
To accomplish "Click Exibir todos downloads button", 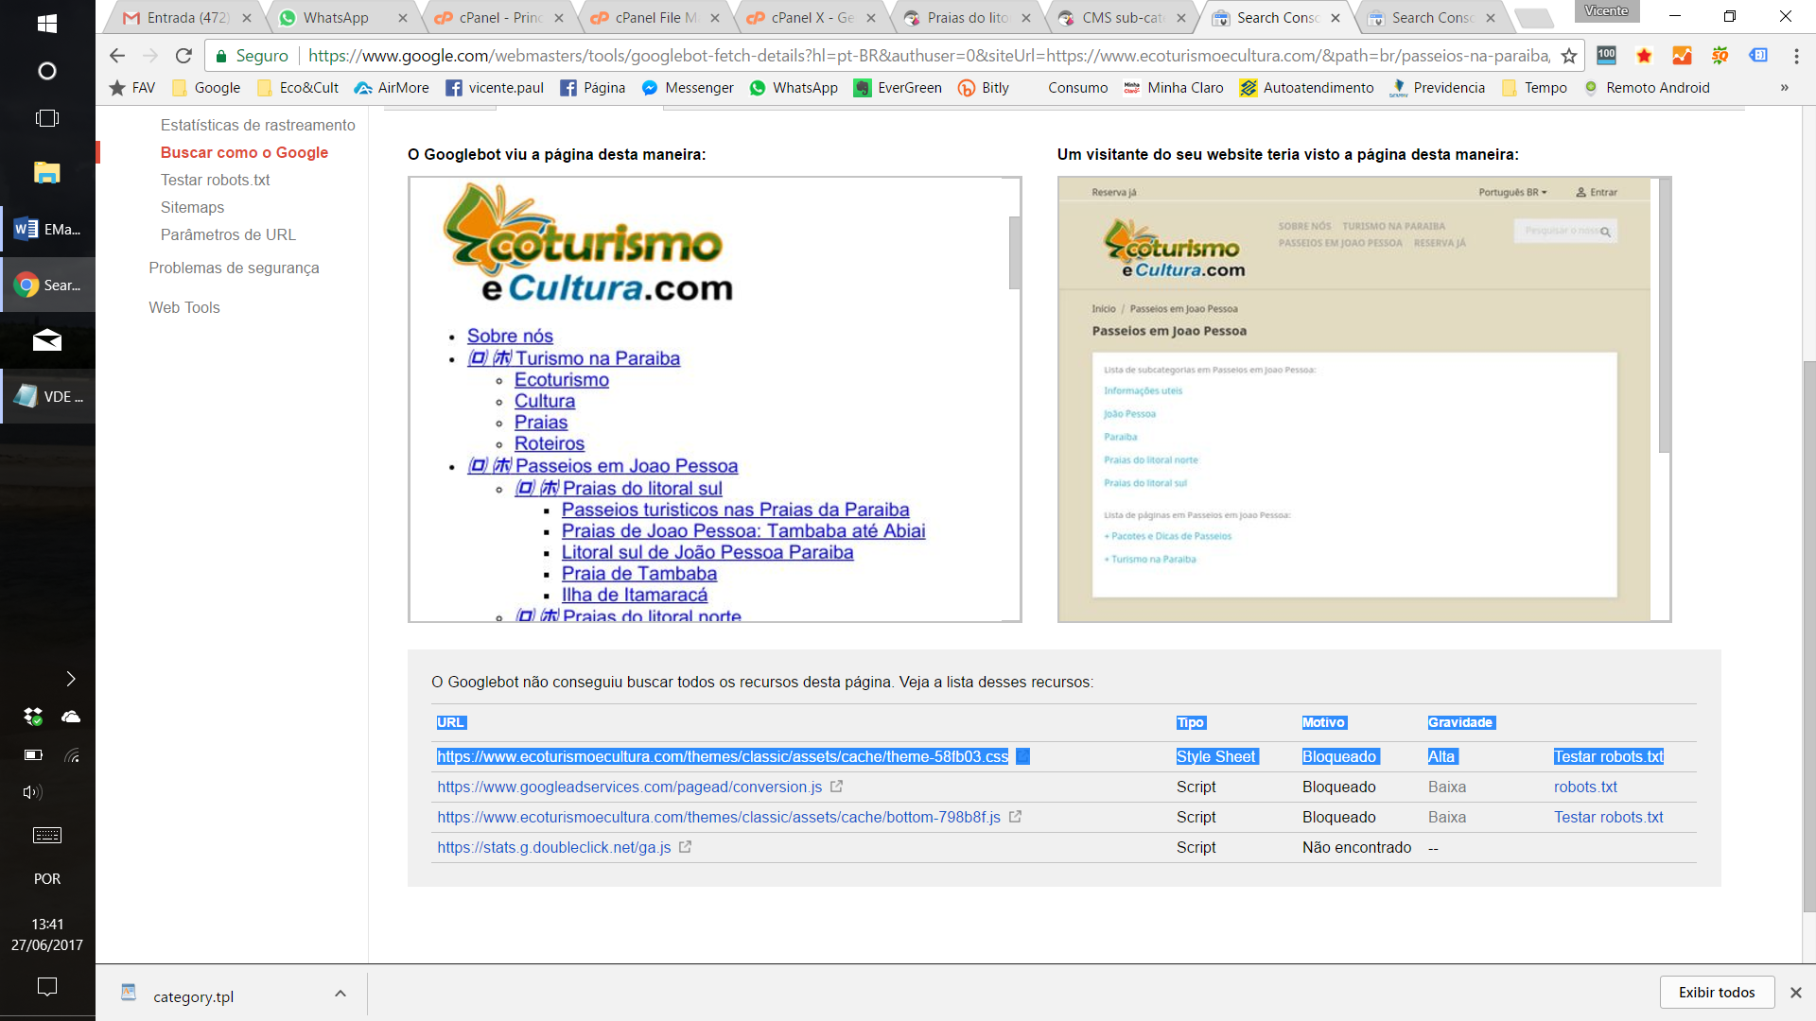I will (x=1716, y=993).
